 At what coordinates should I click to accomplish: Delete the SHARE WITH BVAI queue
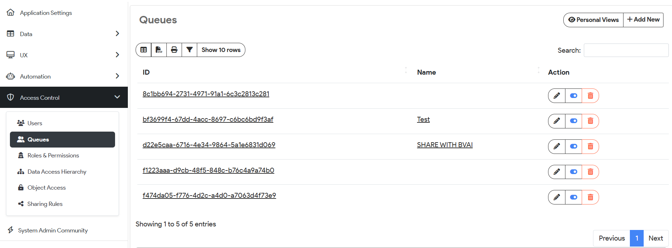click(590, 146)
